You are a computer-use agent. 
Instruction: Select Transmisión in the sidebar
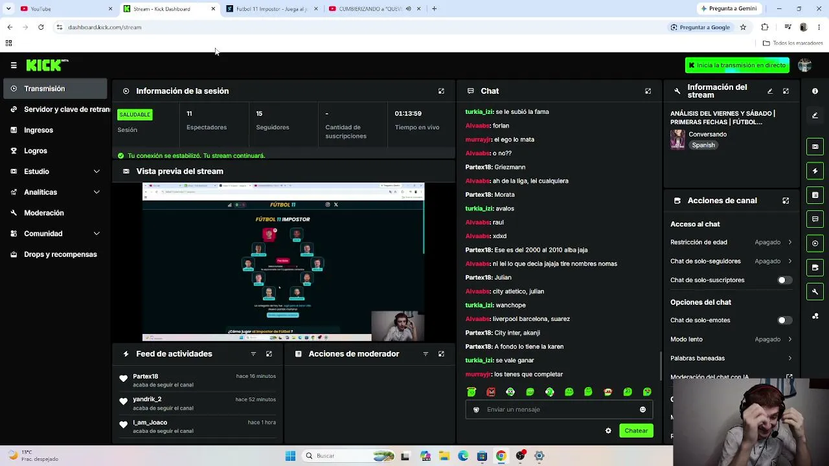click(55, 89)
